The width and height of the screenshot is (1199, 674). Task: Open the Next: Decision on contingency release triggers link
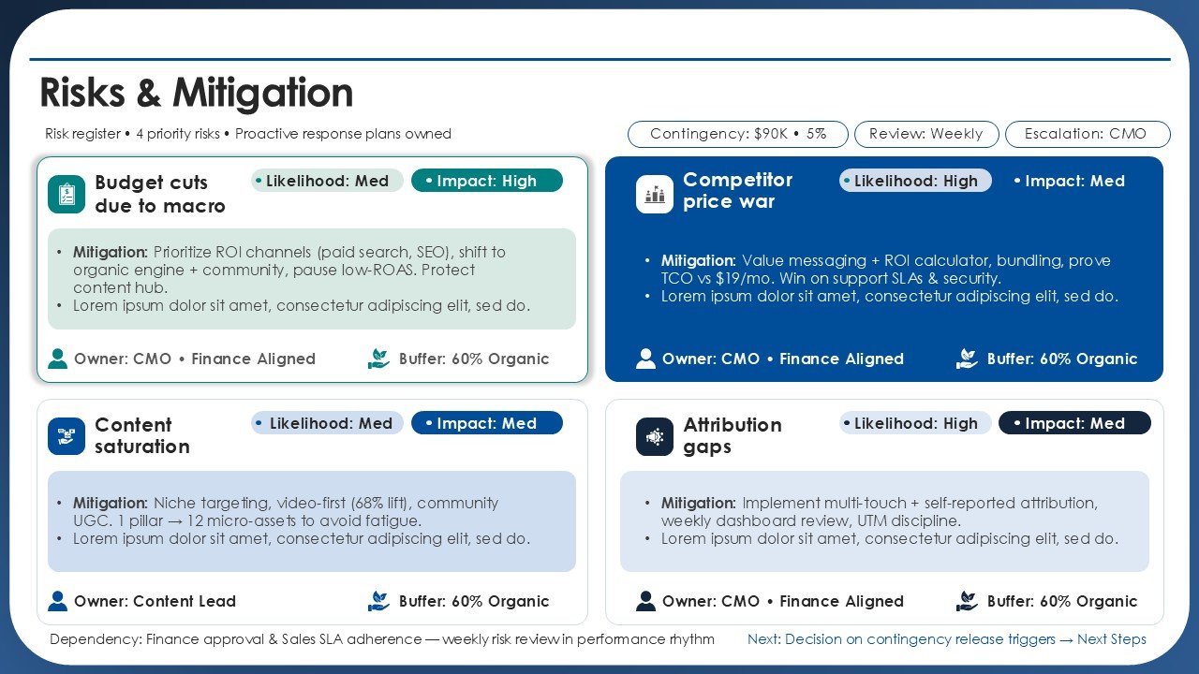947,639
